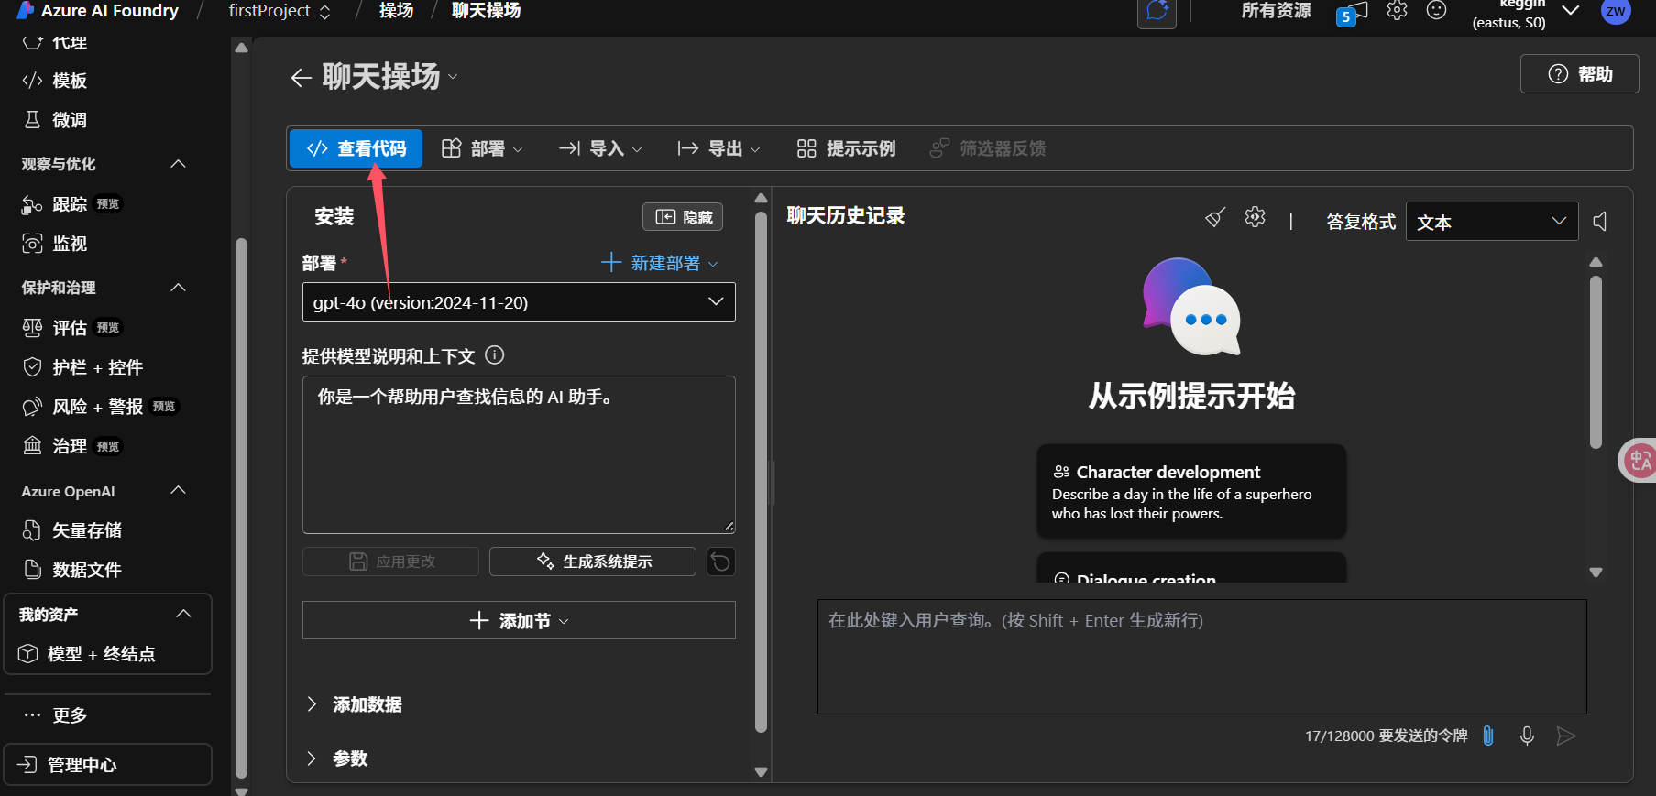Open the 导出 toolbar dropdown
1656x796 pixels.
pos(719,148)
